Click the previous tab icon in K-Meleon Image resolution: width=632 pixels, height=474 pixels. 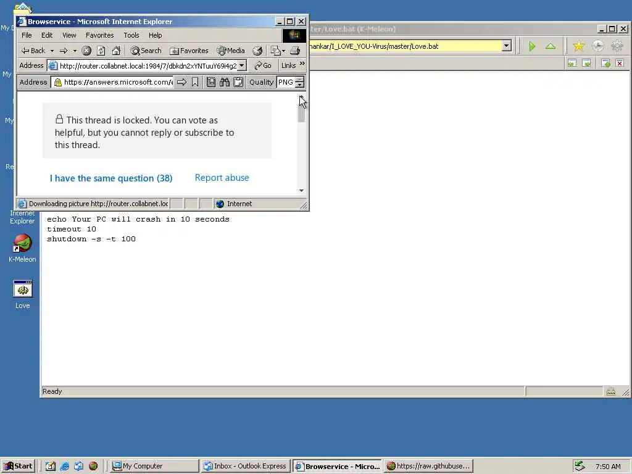pyautogui.click(x=572, y=63)
